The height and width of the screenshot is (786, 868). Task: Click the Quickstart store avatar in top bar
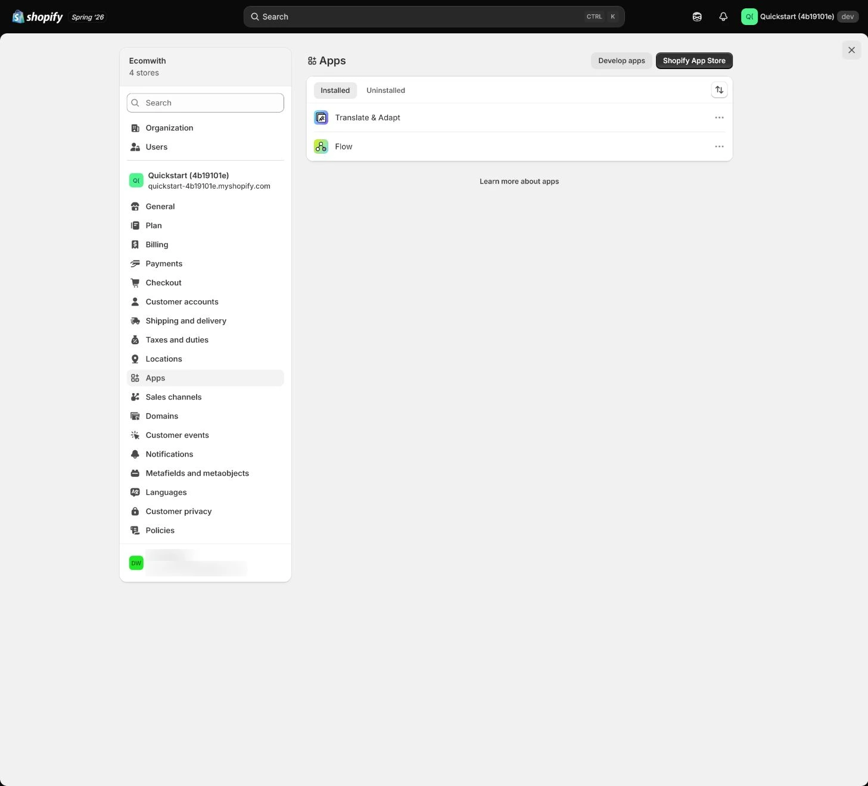(x=749, y=17)
